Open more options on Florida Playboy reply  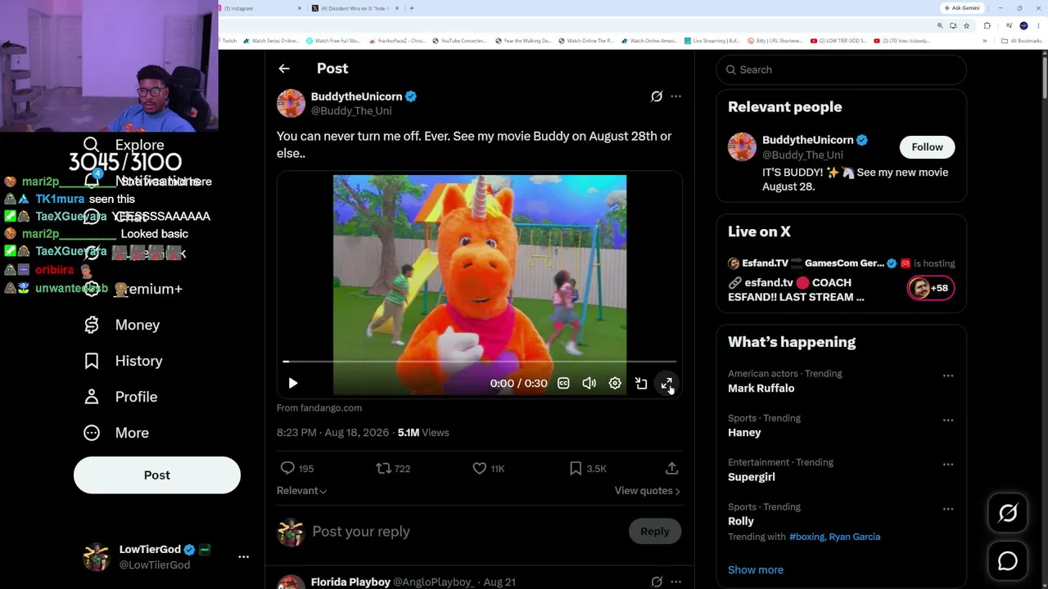(675, 582)
